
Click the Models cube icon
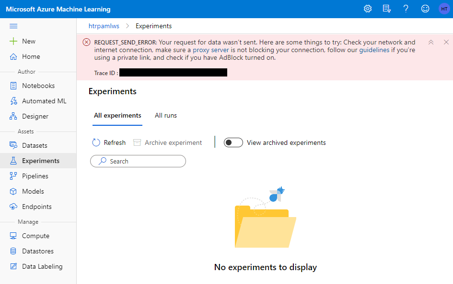pyautogui.click(x=13, y=191)
